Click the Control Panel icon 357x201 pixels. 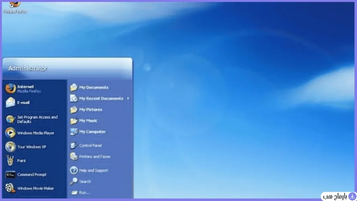74,146
